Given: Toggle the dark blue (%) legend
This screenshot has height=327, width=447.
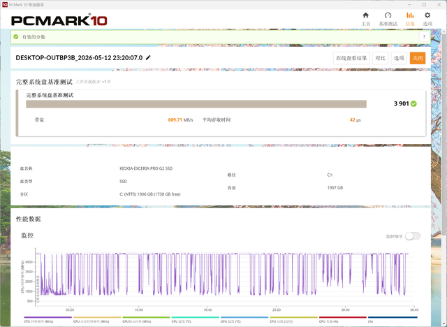Looking at the screenshot, I should 393,319.
